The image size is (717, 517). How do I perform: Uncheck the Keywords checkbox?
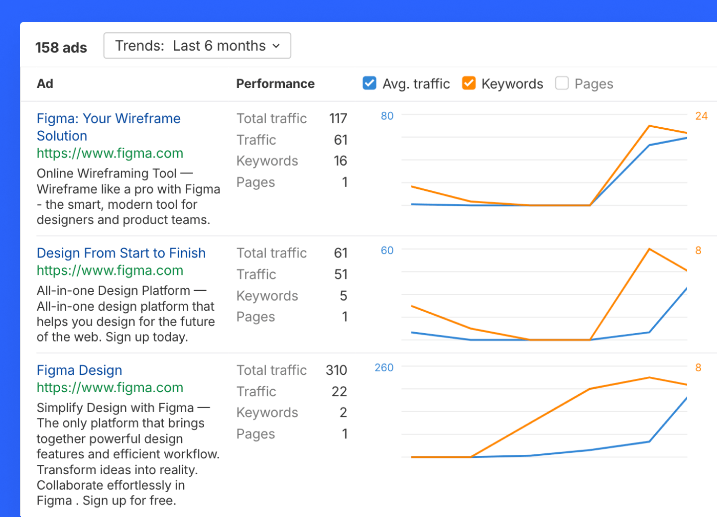click(469, 83)
